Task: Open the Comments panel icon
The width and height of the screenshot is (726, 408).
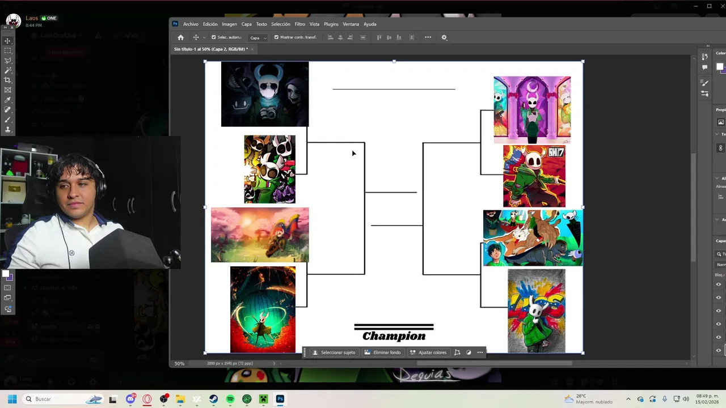Action: point(704,67)
